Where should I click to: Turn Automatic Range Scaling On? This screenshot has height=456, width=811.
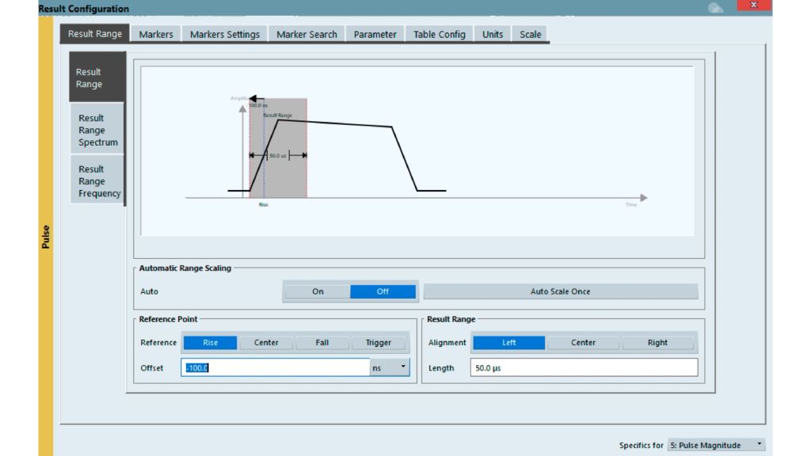[317, 291]
